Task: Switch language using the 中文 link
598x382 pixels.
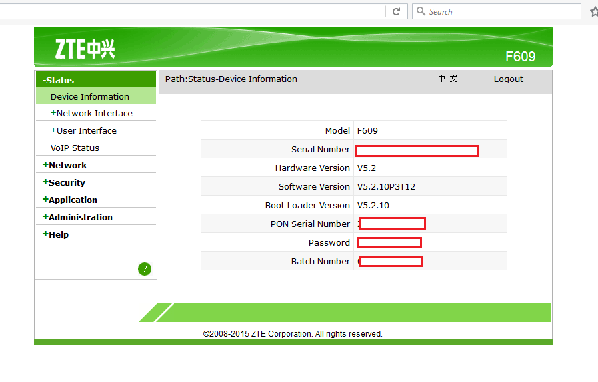Action: 448,79
